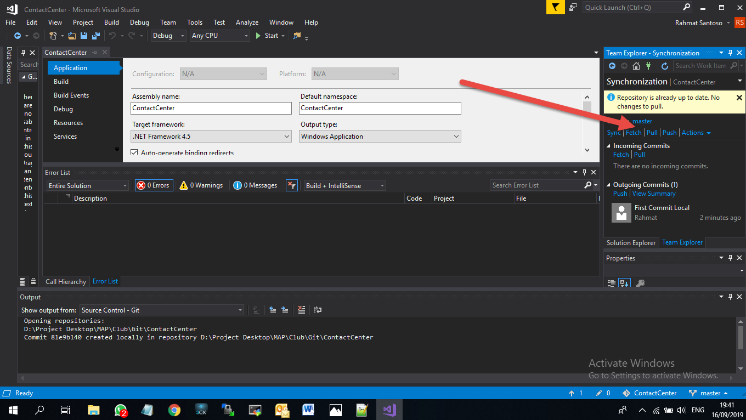Switch to the Solution Explorer tab
This screenshot has height=420, width=746.
[631, 243]
